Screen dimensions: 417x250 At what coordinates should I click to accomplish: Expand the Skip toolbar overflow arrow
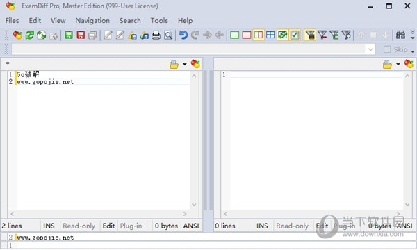pyautogui.click(x=412, y=51)
